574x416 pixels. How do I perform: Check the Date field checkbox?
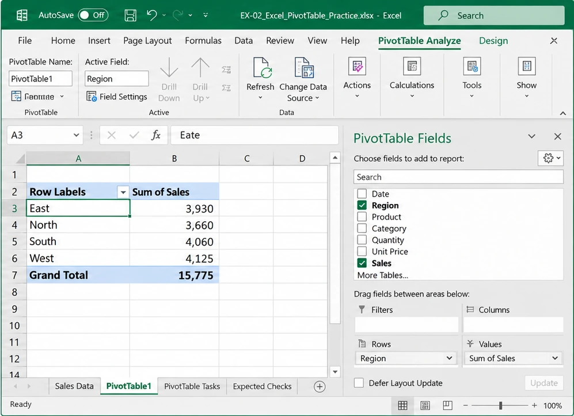tap(362, 194)
